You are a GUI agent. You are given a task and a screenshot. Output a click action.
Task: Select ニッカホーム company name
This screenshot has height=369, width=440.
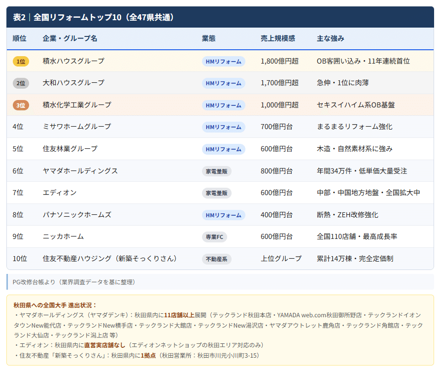(63, 236)
